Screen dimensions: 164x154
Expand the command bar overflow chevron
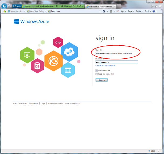pos(161,10)
